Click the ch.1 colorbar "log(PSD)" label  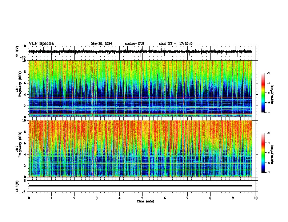[x=272, y=95]
